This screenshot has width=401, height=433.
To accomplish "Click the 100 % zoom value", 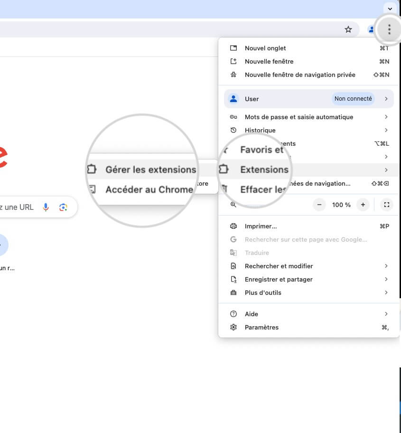I will point(341,205).
